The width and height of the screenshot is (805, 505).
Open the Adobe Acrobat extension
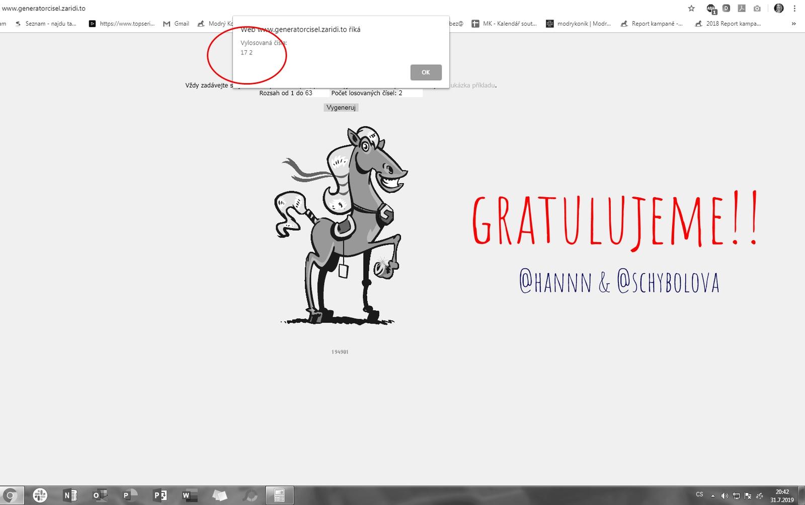click(742, 9)
